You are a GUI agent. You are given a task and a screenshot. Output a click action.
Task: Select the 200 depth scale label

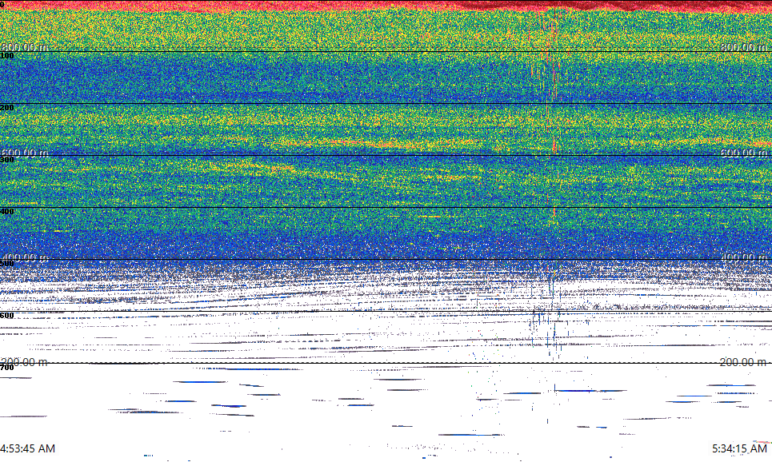(x=7, y=108)
